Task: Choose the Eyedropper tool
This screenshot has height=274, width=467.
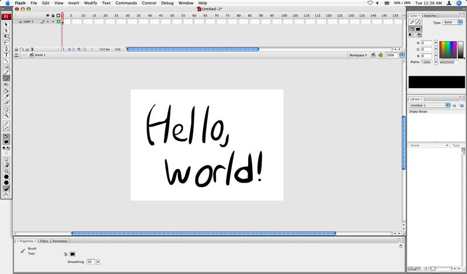Action: point(6,96)
